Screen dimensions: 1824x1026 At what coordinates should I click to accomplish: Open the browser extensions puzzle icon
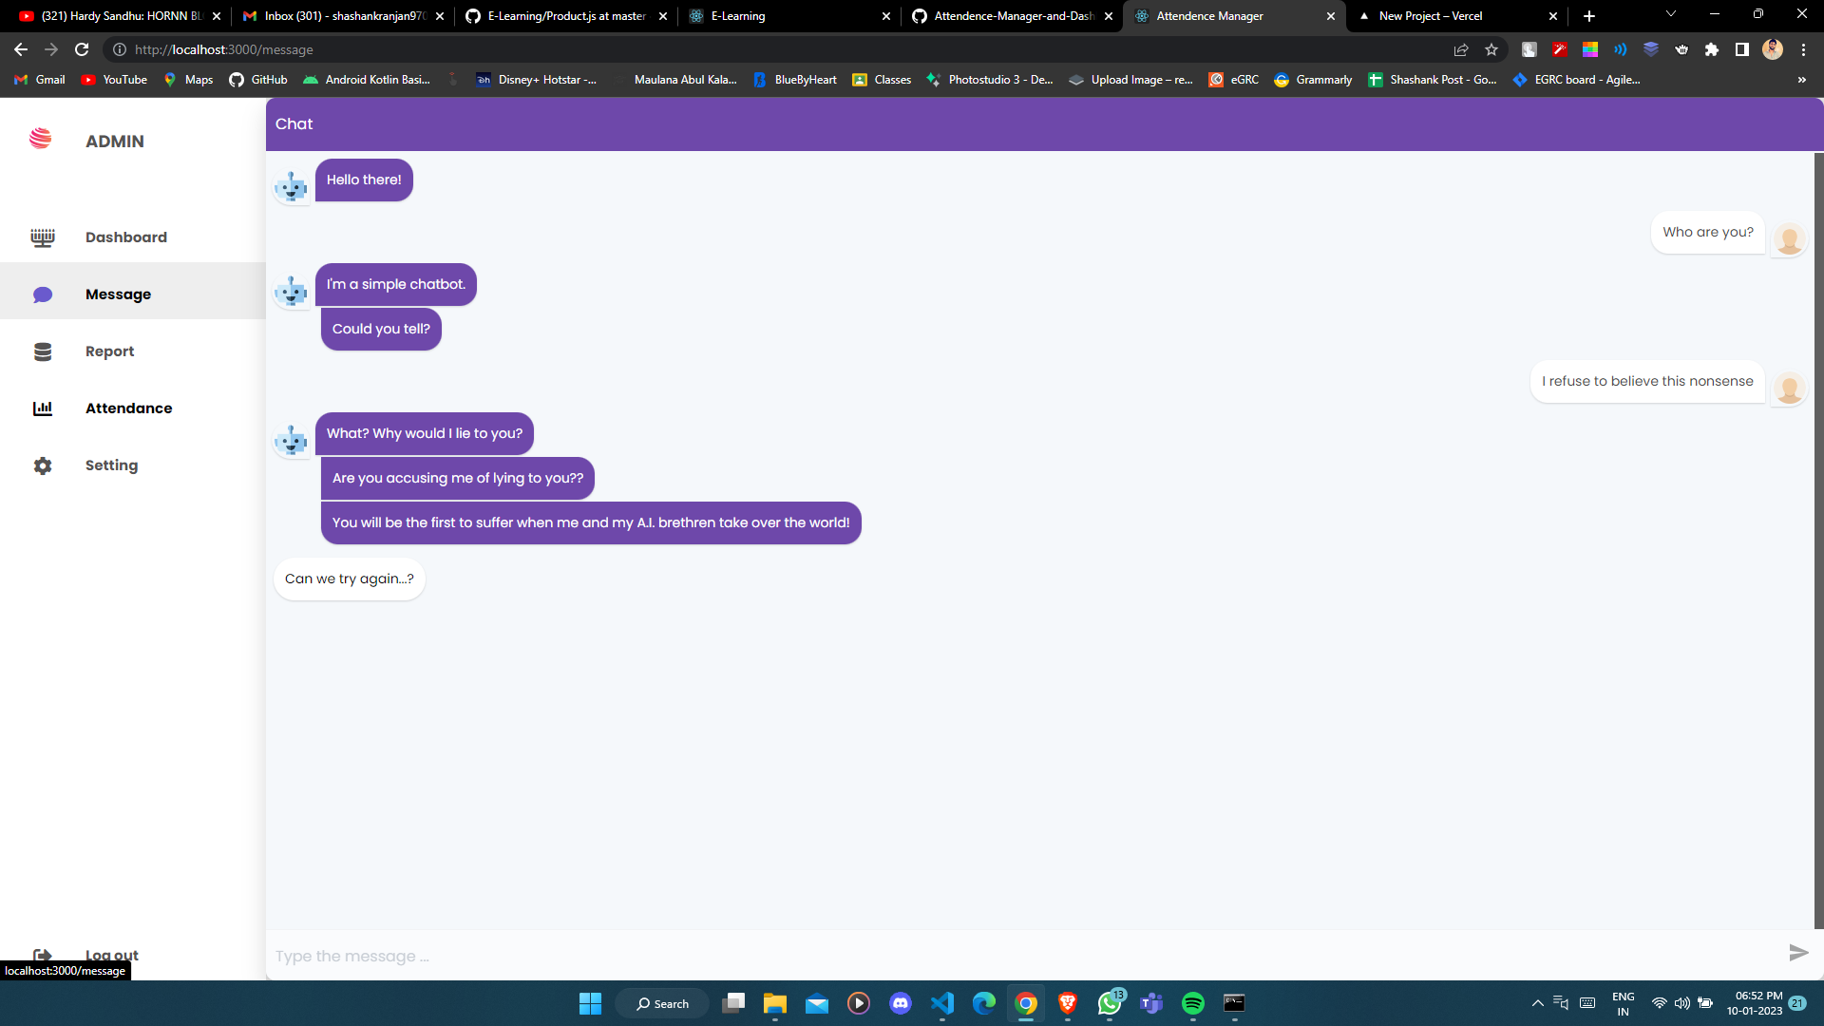[x=1713, y=49]
